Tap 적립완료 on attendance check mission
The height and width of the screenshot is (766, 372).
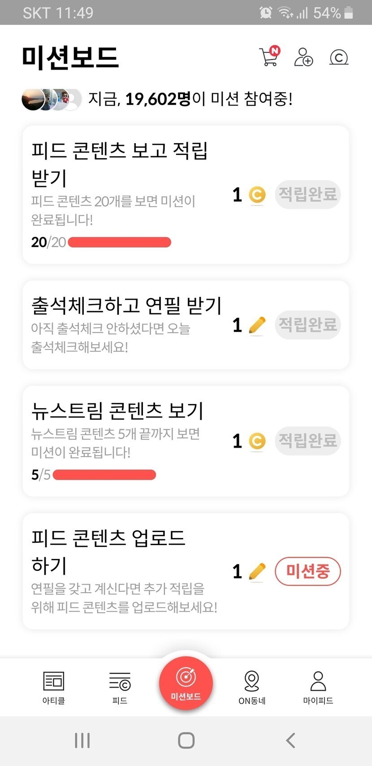click(307, 325)
